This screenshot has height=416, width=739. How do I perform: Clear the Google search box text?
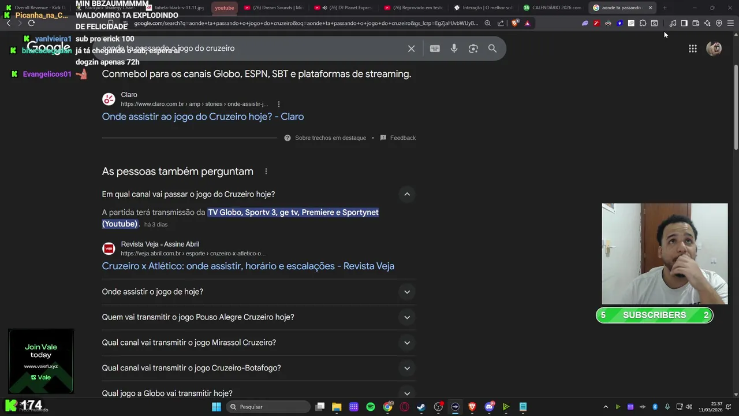(x=411, y=49)
